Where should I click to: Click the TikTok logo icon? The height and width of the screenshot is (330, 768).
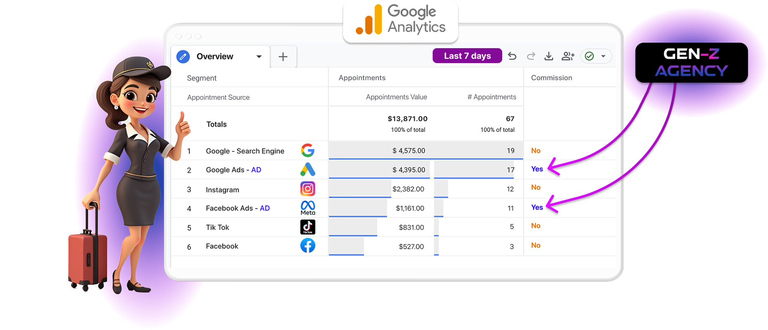click(308, 227)
